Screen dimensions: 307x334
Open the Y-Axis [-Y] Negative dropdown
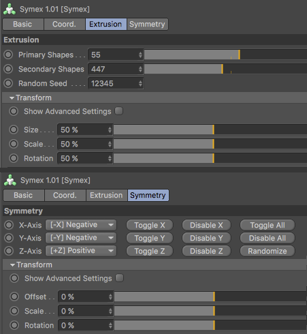click(x=81, y=238)
